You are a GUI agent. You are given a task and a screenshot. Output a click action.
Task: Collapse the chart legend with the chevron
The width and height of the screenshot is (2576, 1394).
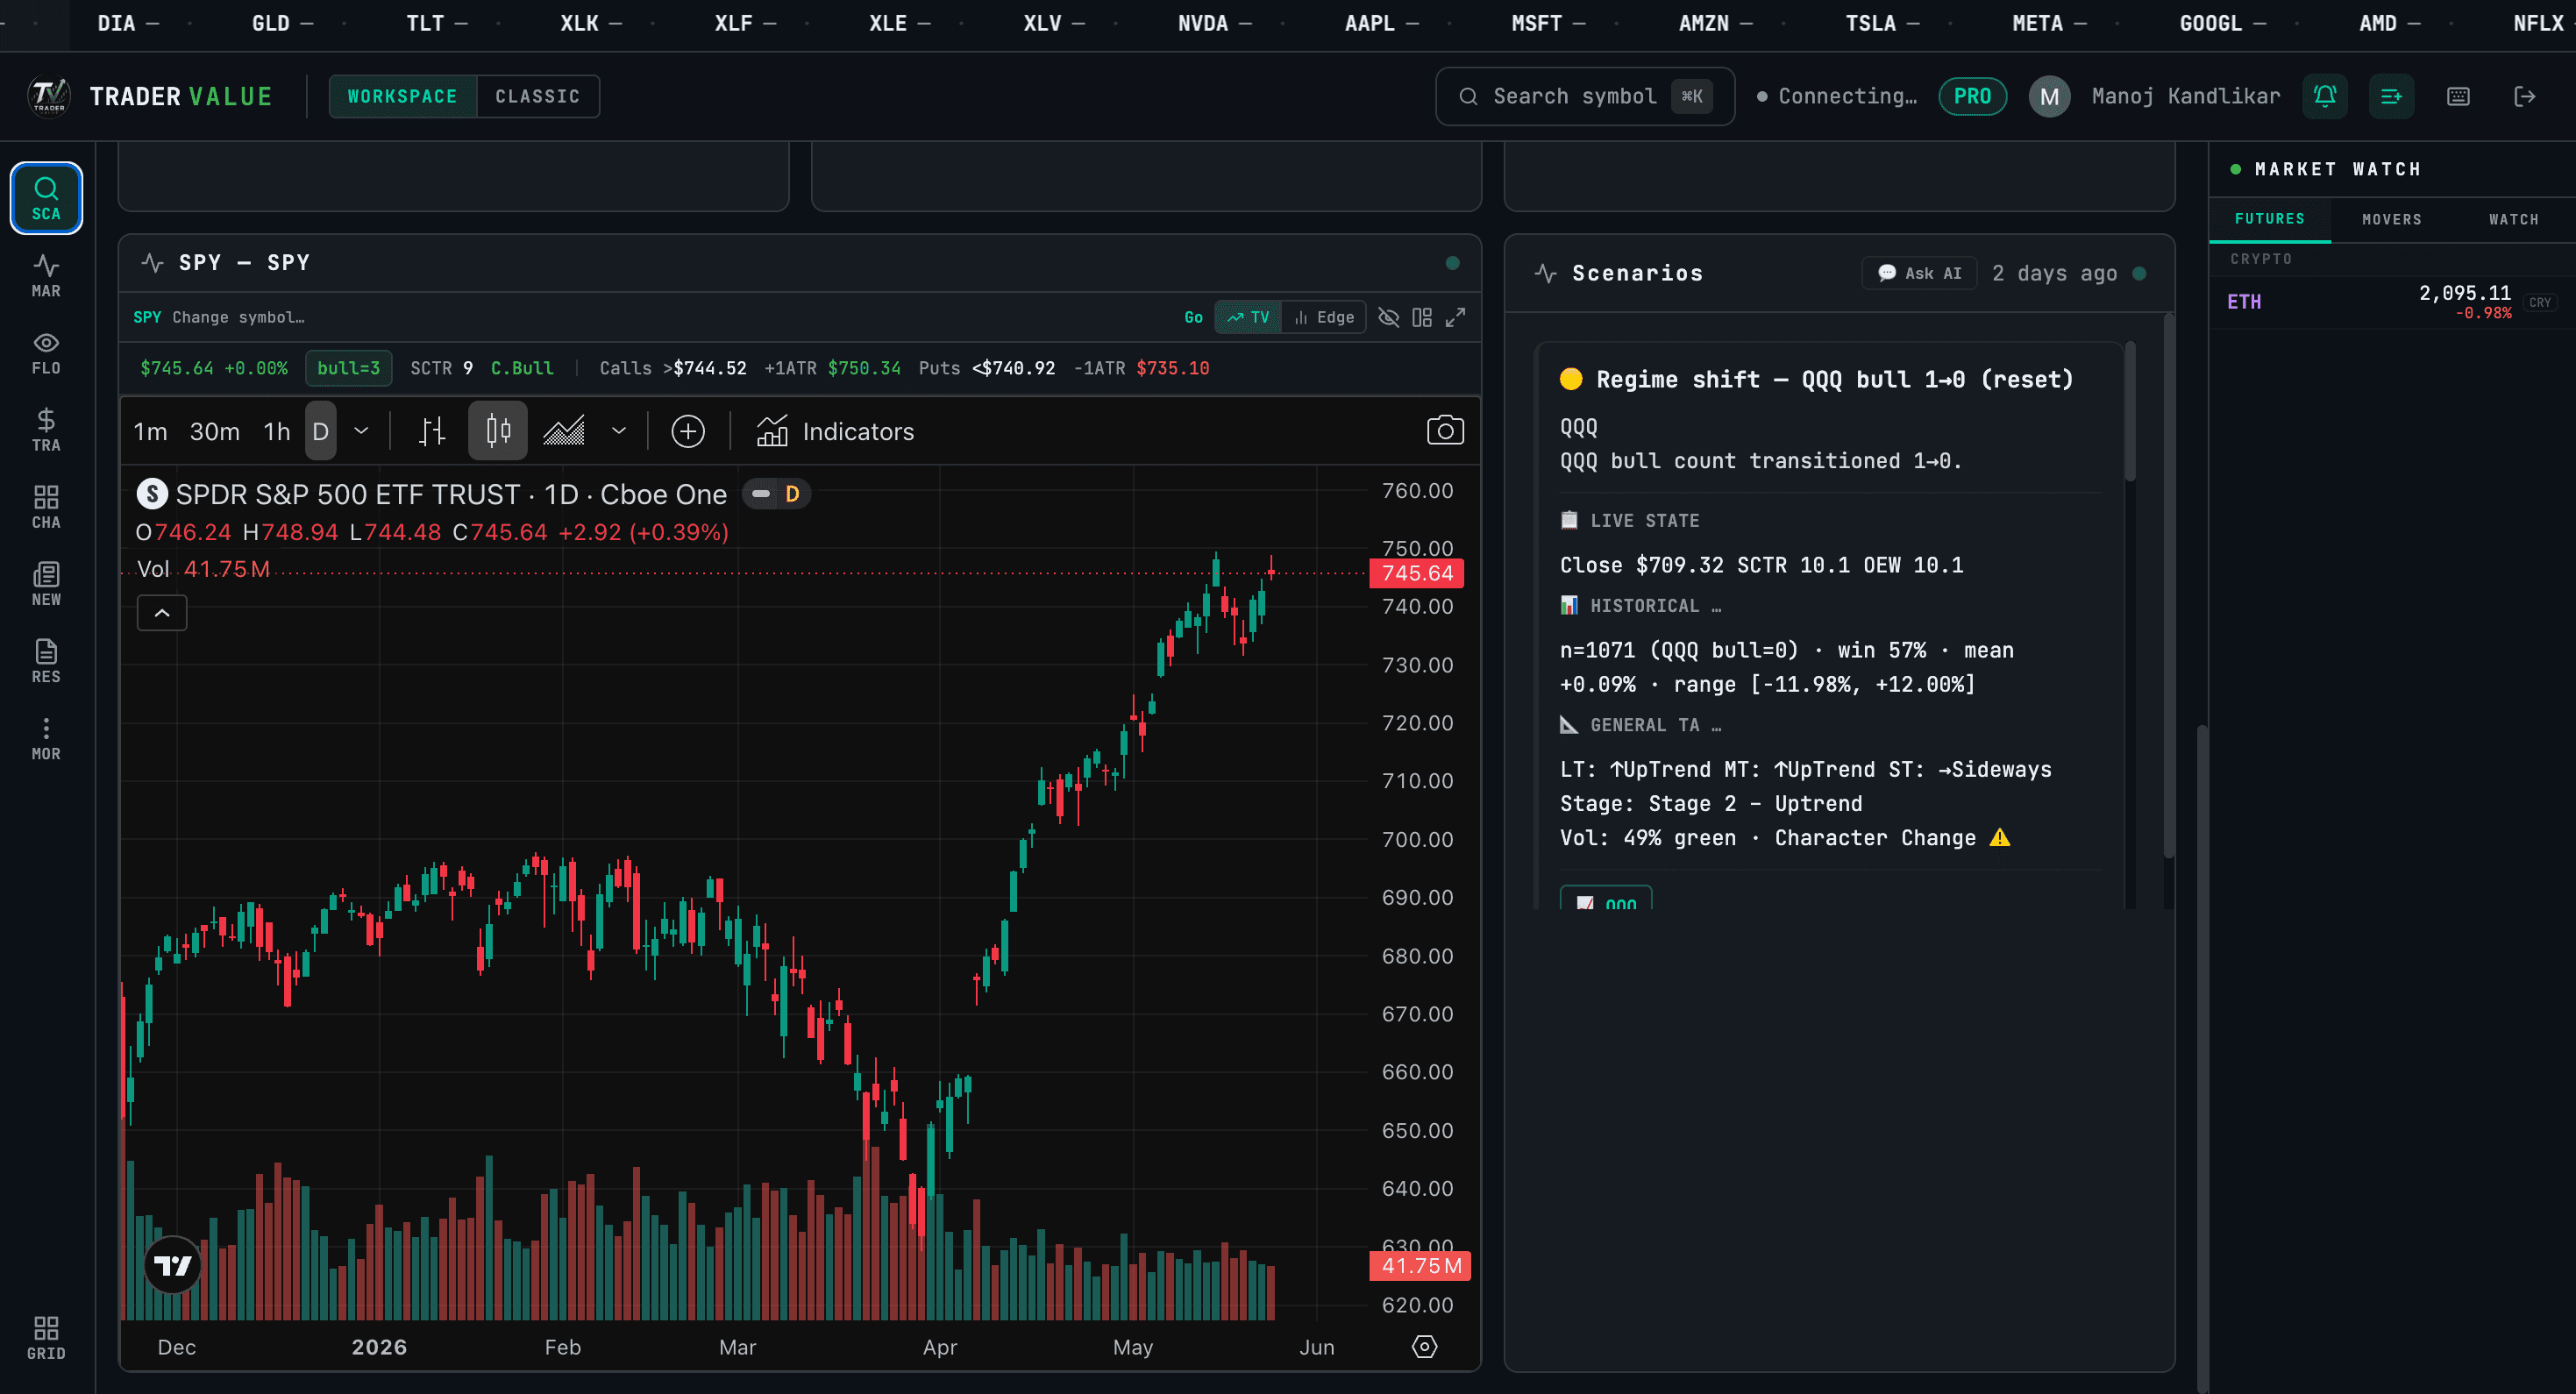pyautogui.click(x=162, y=613)
